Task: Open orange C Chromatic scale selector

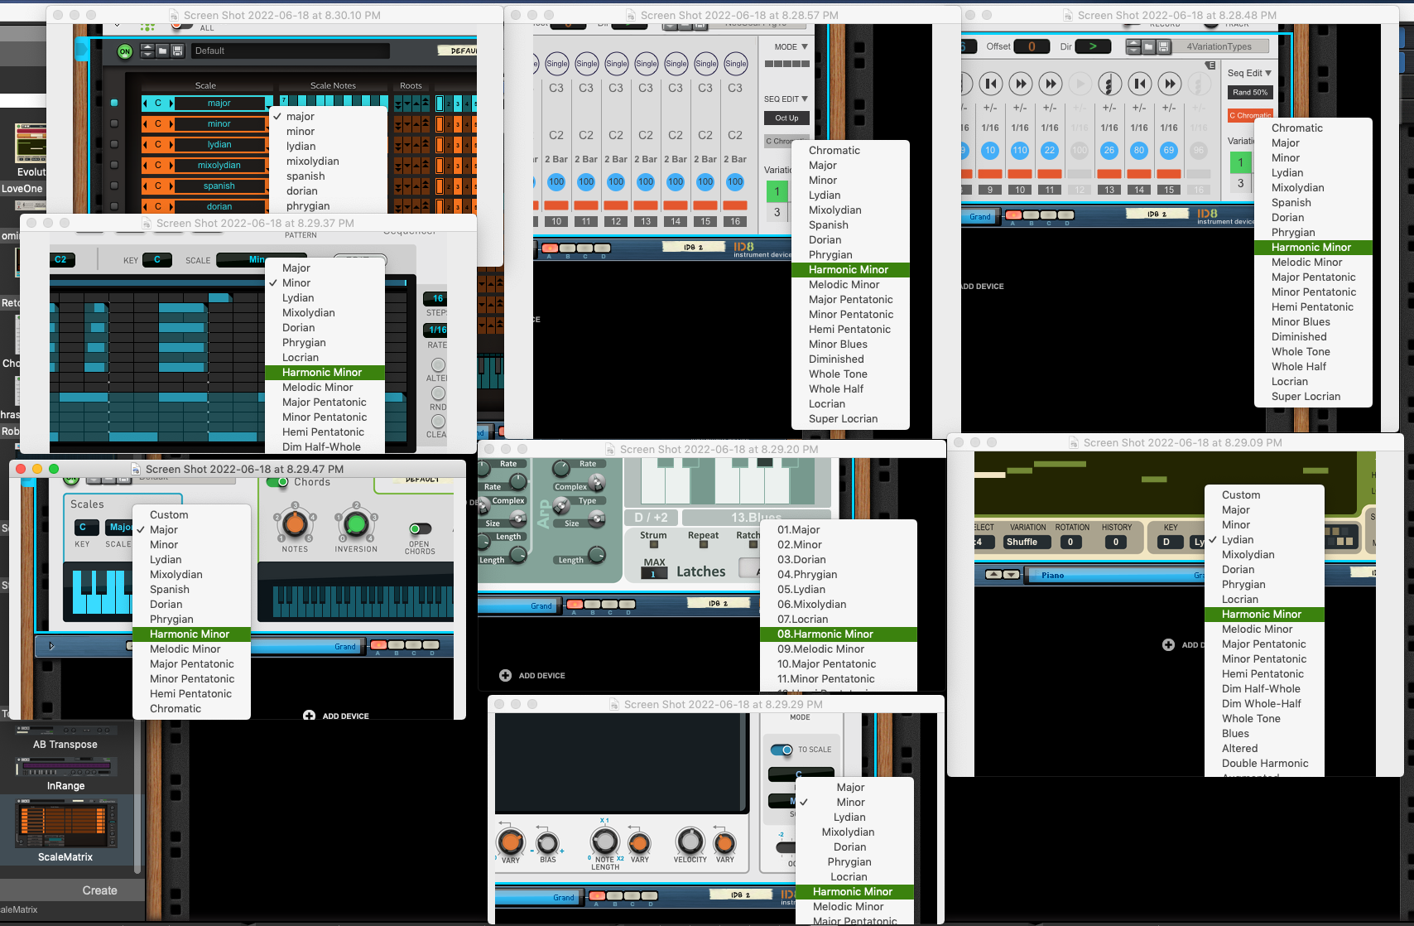Action: coord(1250,115)
